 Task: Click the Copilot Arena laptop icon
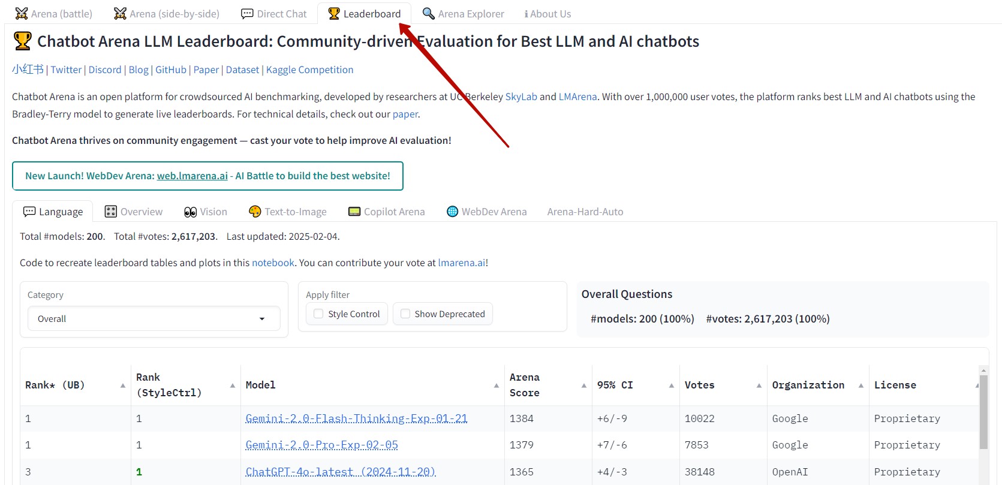[x=354, y=212]
